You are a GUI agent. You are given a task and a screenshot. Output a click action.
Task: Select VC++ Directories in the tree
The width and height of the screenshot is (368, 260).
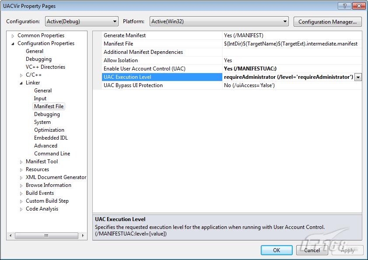[x=46, y=67]
